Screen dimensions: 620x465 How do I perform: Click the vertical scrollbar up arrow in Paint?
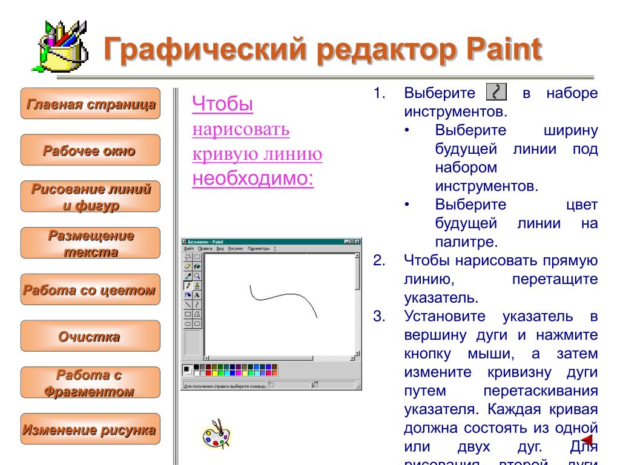pos(357,256)
